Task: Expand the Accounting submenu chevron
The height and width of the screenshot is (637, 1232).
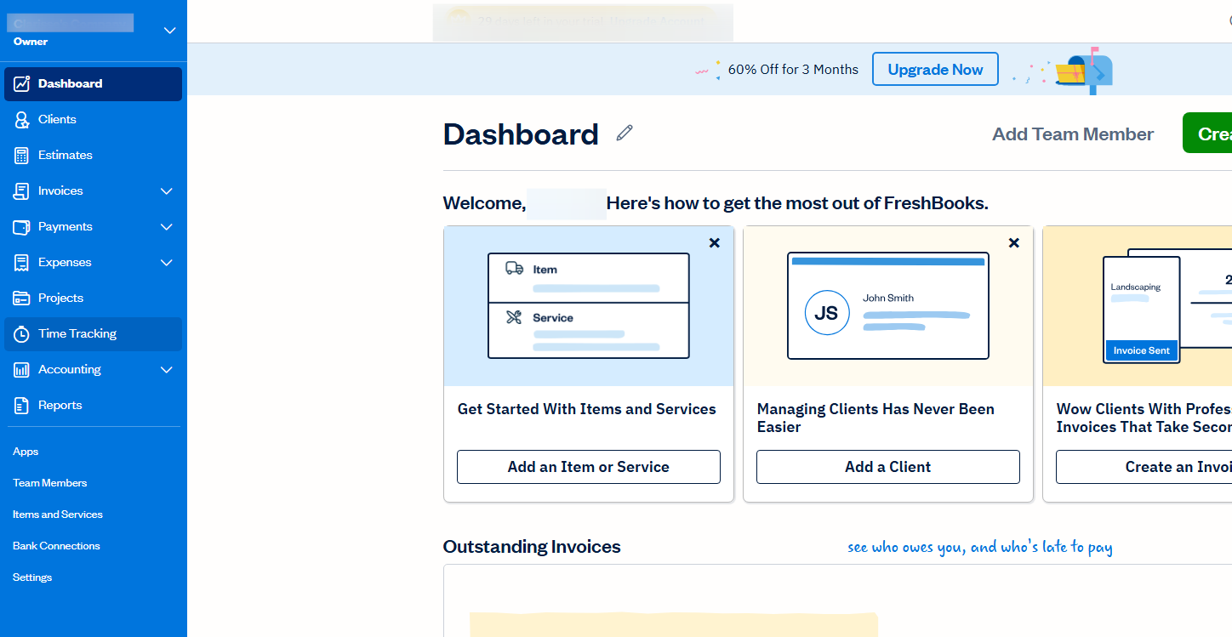Action: point(167,369)
